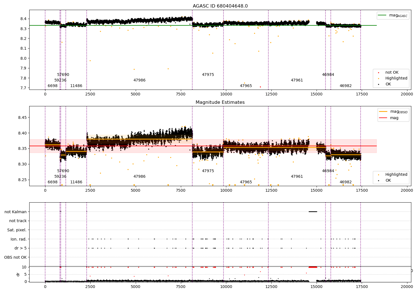Screen dimensions: 418x293
Task: Select the mag AGASC legend label in top plot
Action: click(x=398, y=15)
